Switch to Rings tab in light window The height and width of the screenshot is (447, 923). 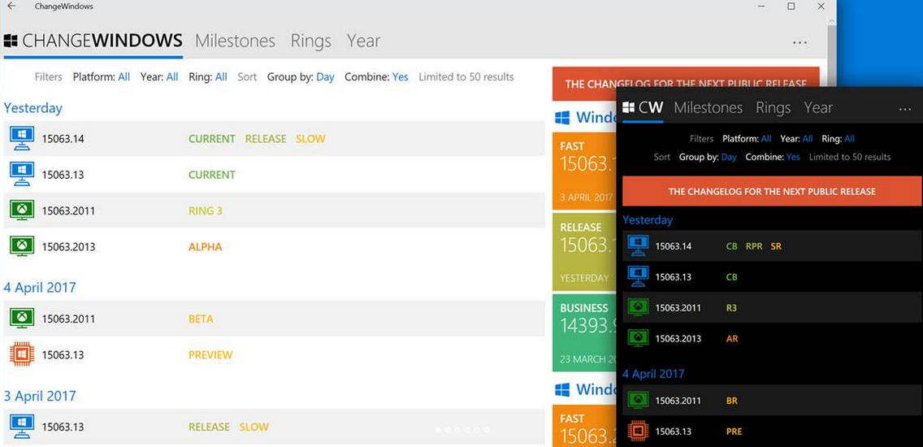(x=311, y=41)
